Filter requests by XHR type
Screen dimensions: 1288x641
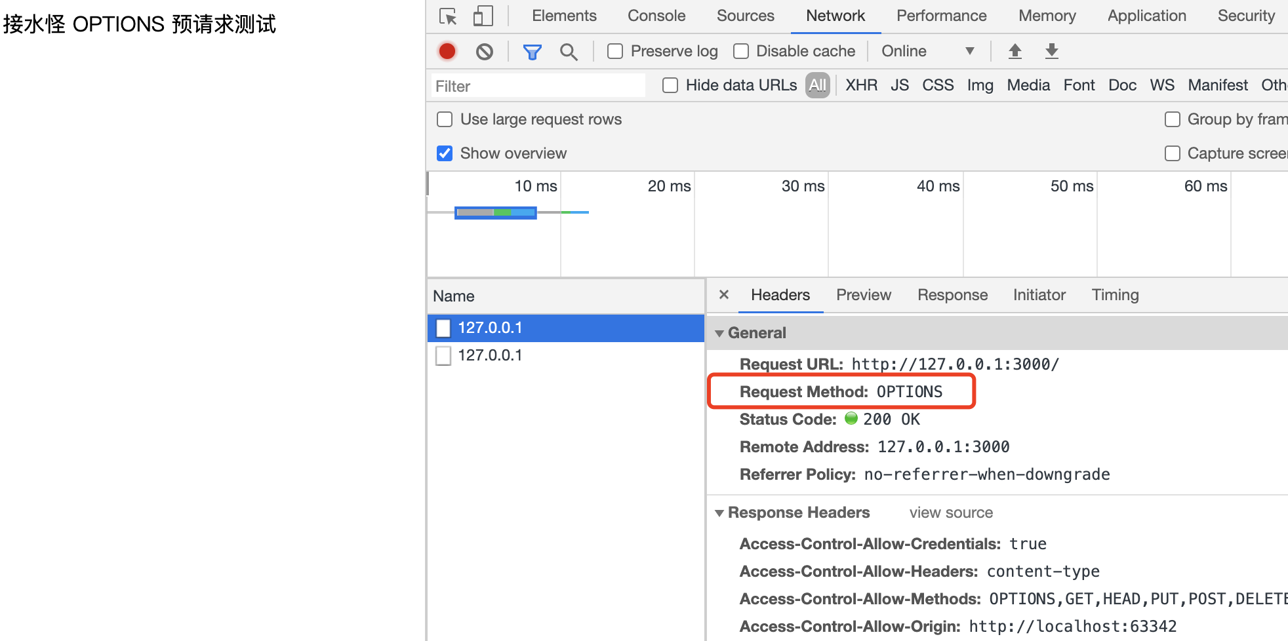point(861,85)
